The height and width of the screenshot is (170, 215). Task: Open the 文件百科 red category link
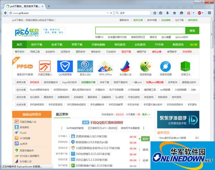(187, 52)
